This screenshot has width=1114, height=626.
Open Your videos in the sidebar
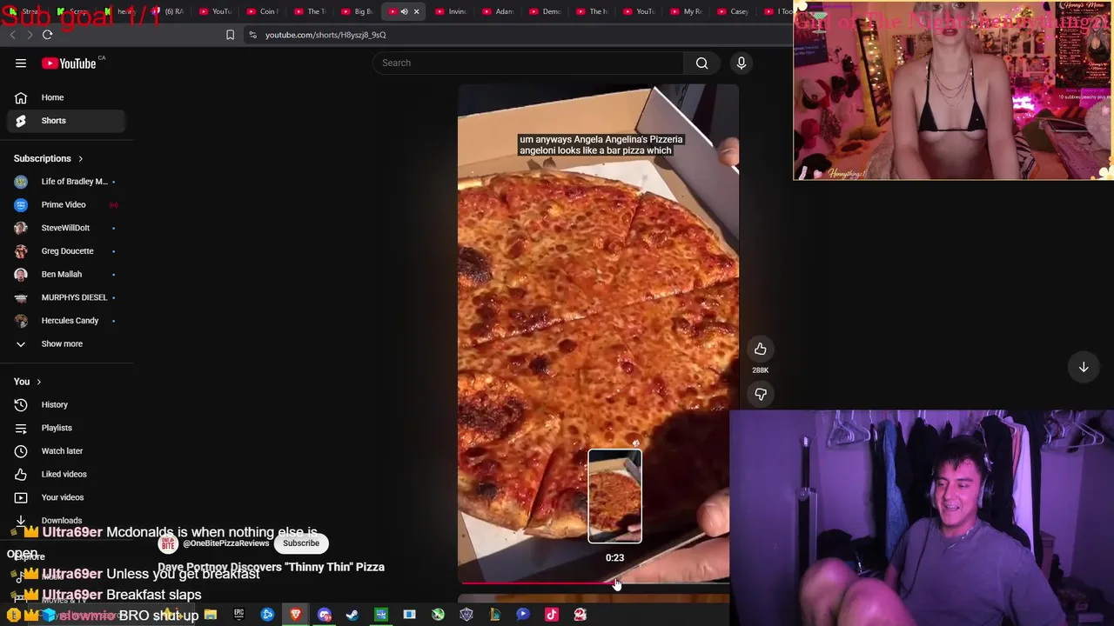(x=68, y=497)
